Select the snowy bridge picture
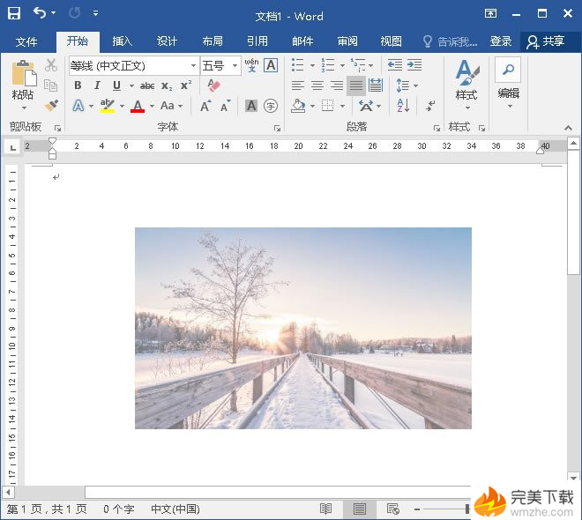Image resolution: width=582 pixels, height=520 pixels. point(302,328)
